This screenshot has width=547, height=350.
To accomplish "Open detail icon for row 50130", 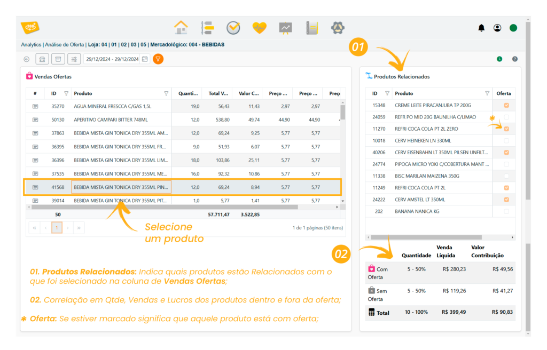I will point(35,120).
